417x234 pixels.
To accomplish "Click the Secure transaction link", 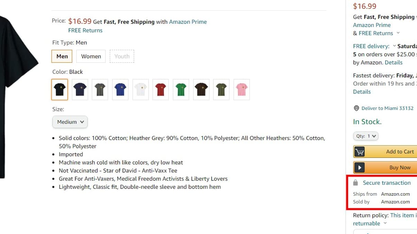I will 387,183.
